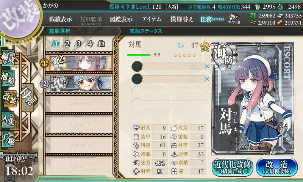Open the 戦績表示 records menu
This screenshot has width=303, height=182.
pyautogui.click(x=61, y=19)
